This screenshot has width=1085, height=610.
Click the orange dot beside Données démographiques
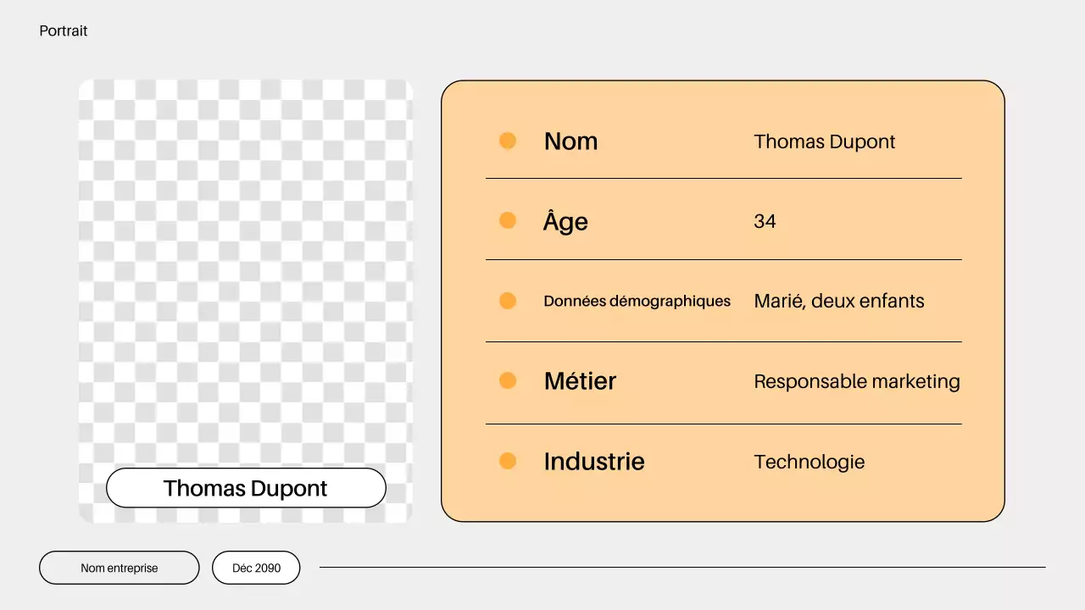click(508, 301)
